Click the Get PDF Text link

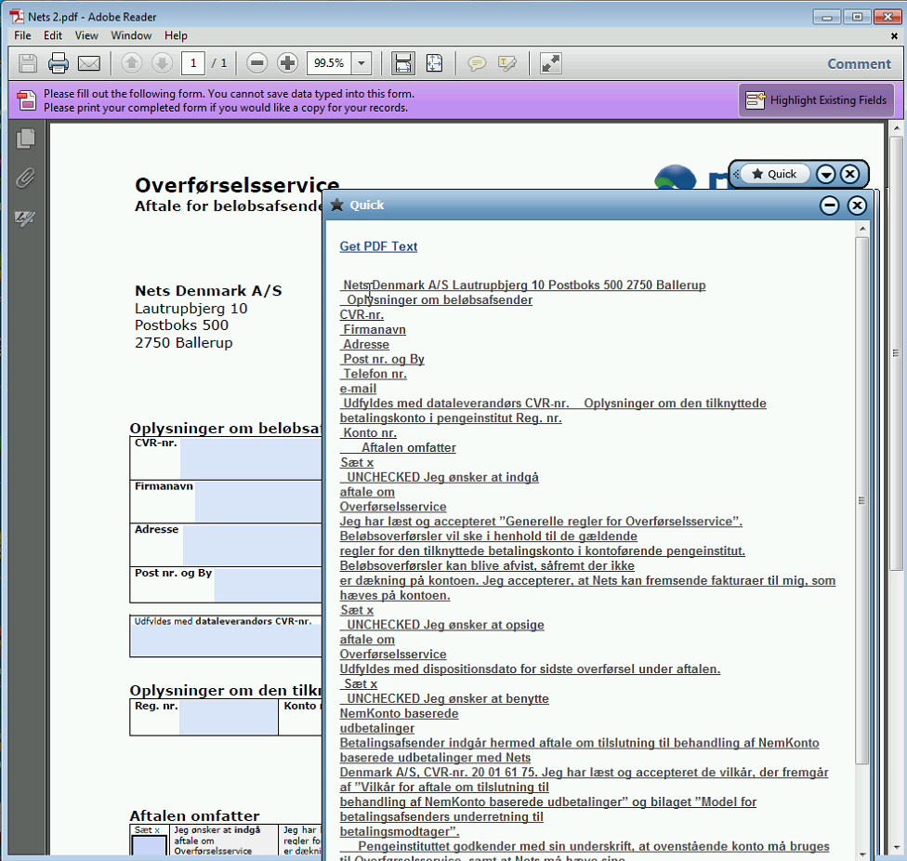tap(378, 246)
